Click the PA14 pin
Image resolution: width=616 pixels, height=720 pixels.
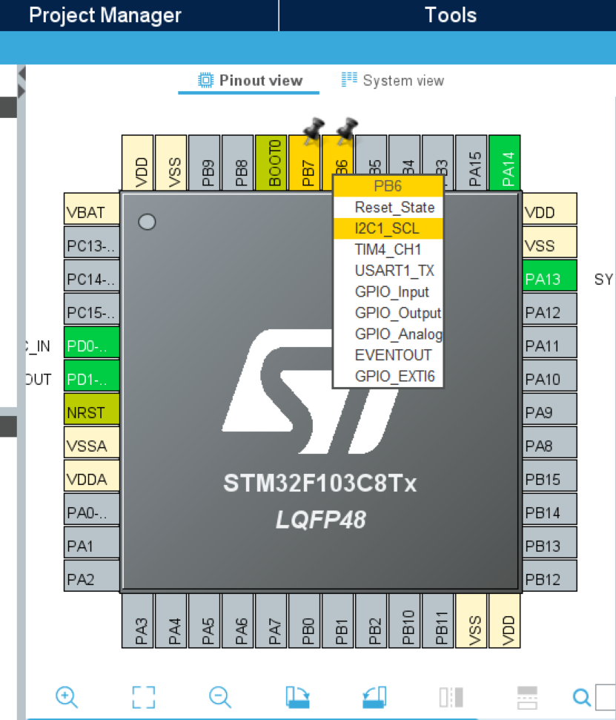click(x=505, y=163)
